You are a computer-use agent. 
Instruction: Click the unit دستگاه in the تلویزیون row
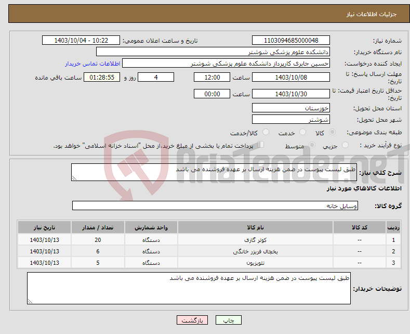coord(151,263)
